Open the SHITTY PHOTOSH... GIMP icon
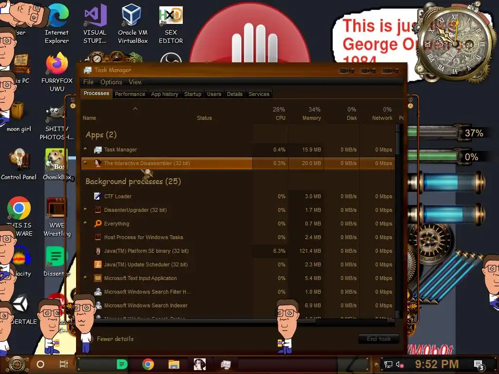The height and width of the screenshot is (374, 499). coord(57,123)
